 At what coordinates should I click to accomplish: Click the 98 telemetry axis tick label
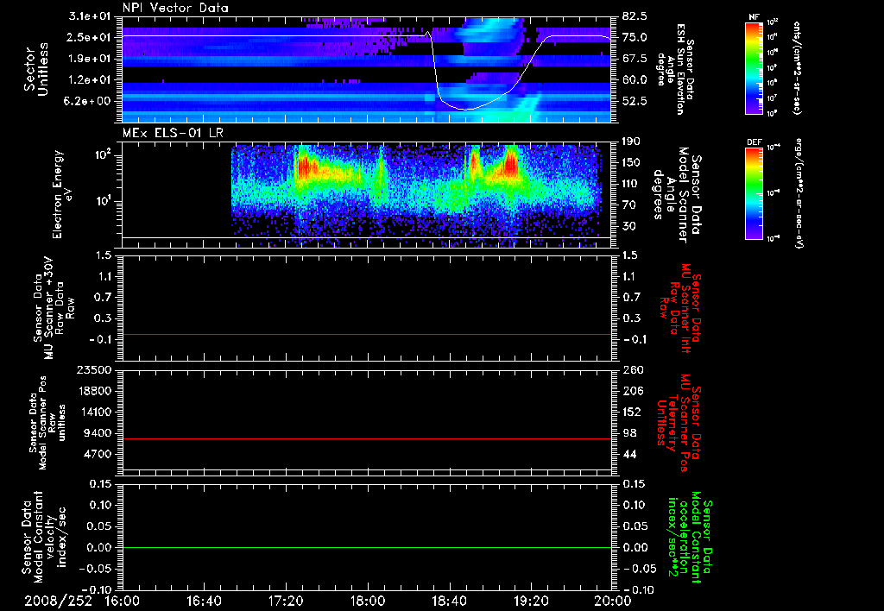click(x=629, y=433)
